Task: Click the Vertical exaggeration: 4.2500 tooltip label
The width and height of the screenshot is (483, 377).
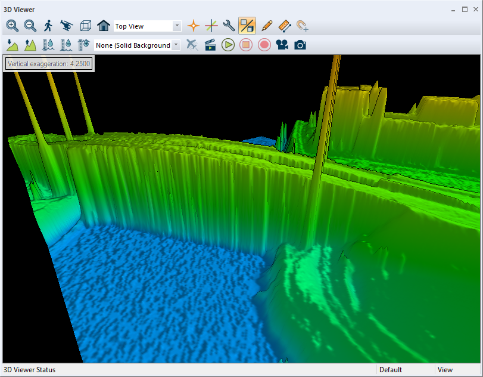Action: click(x=49, y=64)
